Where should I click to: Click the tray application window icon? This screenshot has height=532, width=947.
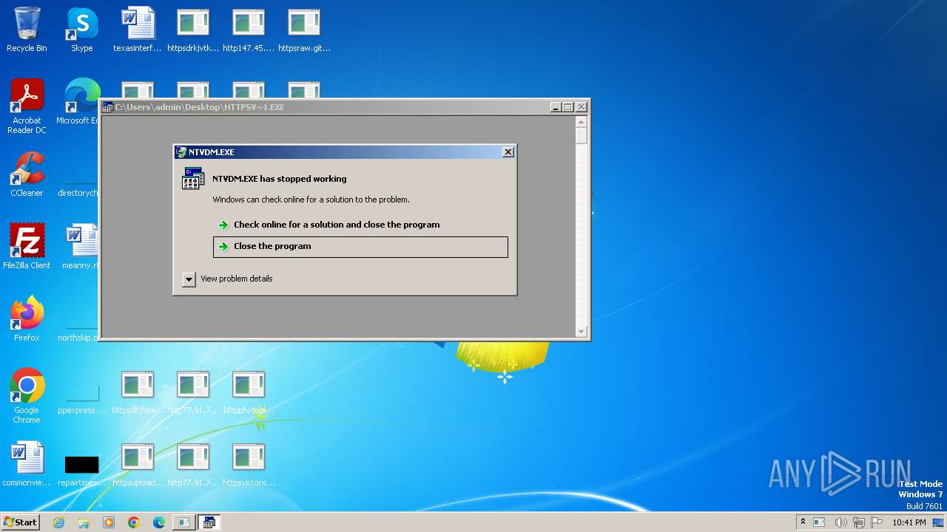coord(819,522)
